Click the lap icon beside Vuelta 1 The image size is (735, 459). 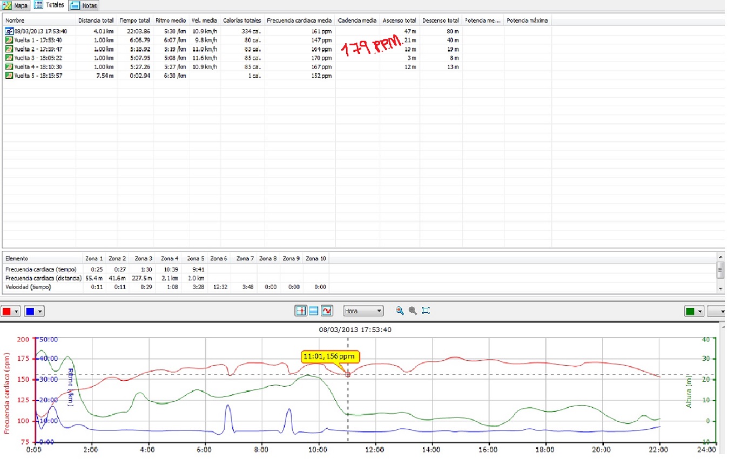point(9,40)
